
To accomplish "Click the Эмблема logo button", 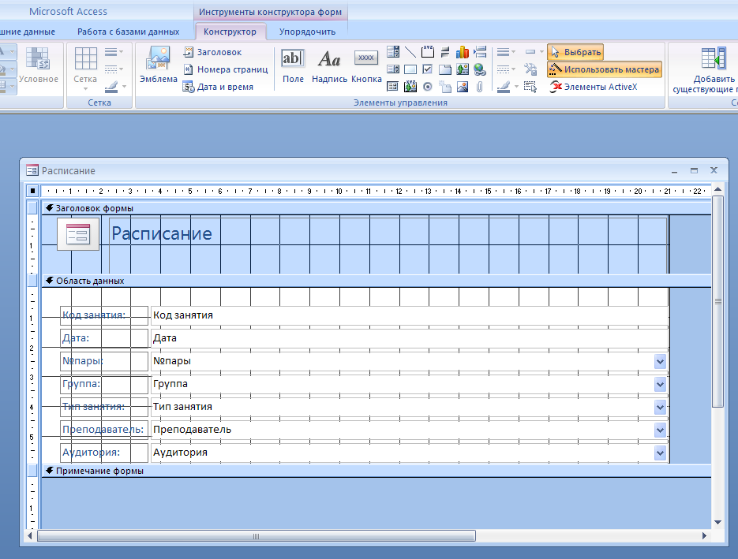I will coord(158,65).
